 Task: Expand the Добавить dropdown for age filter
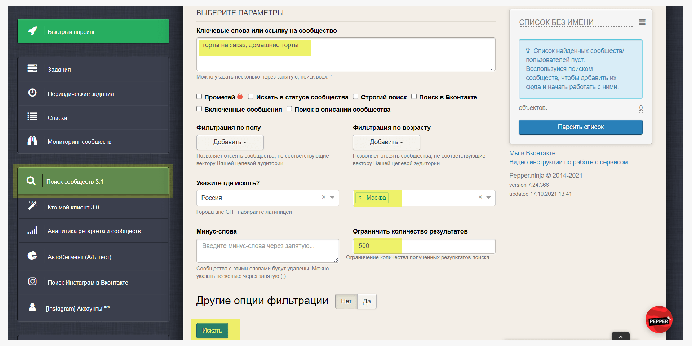click(x=386, y=142)
